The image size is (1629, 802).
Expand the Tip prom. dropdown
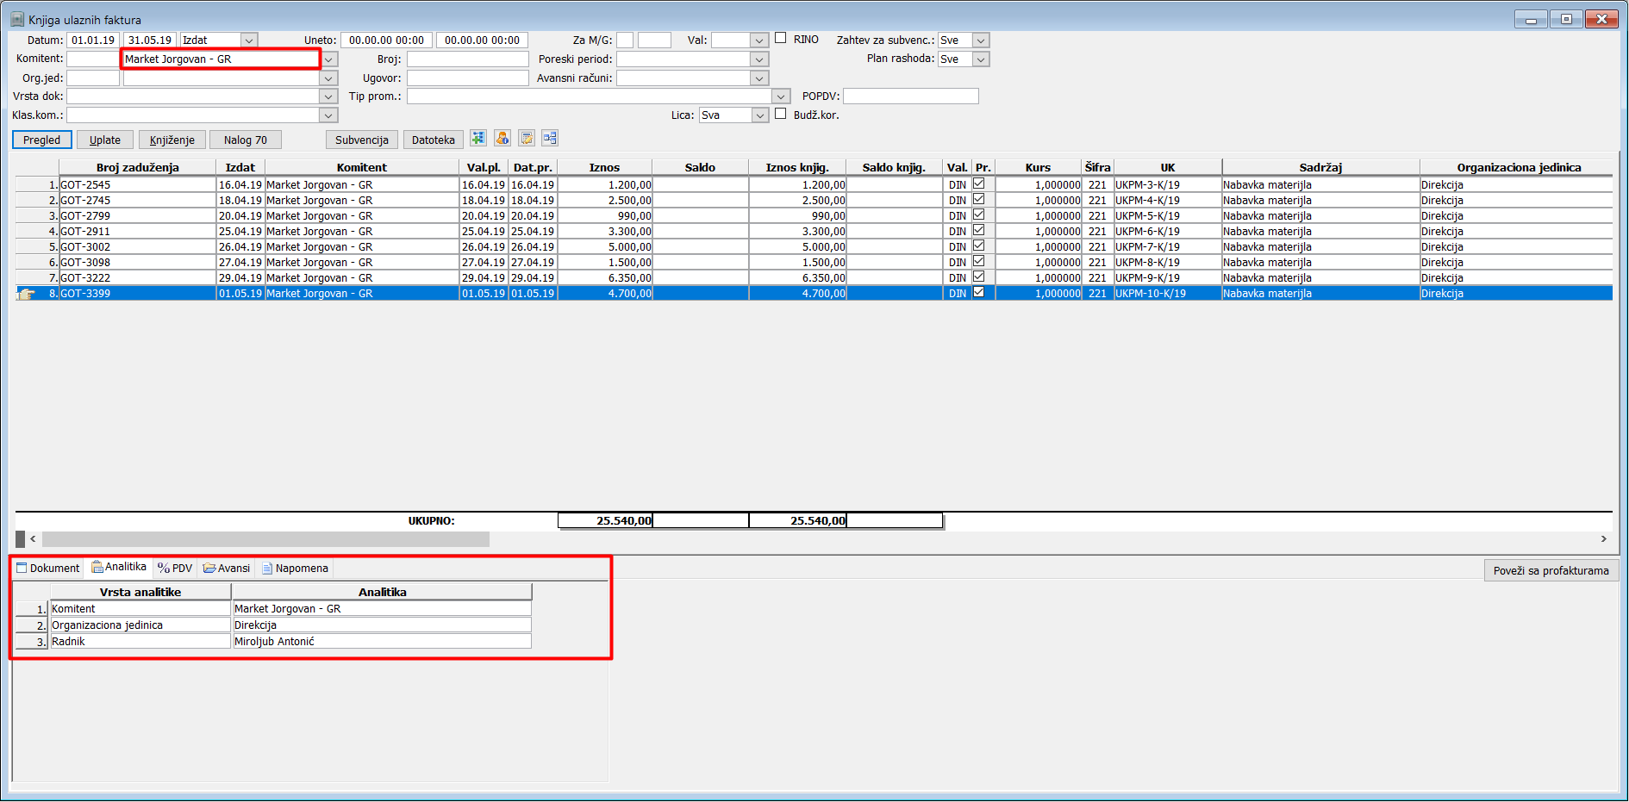coord(781,96)
